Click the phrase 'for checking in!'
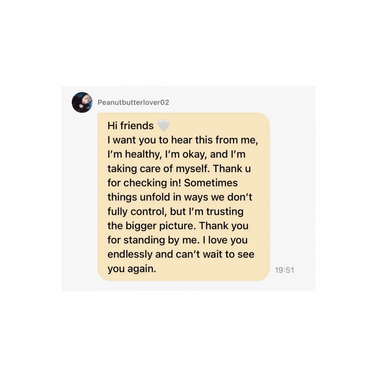 (x=144, y=183)
